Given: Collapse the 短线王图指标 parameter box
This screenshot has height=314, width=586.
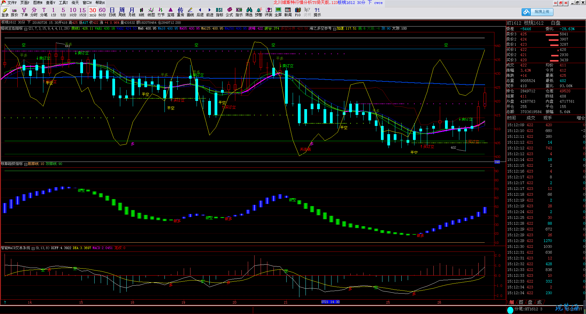Looking at the screenshot, I should click(26, 29).
